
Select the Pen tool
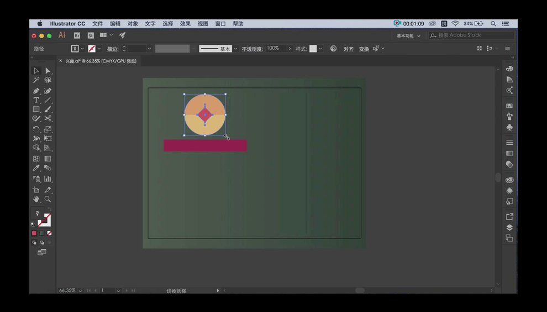pyautogui.click(x=36, y=91)
